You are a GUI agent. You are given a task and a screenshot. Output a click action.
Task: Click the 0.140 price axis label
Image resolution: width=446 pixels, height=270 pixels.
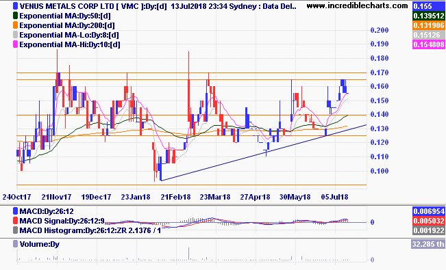pos(380,114)
